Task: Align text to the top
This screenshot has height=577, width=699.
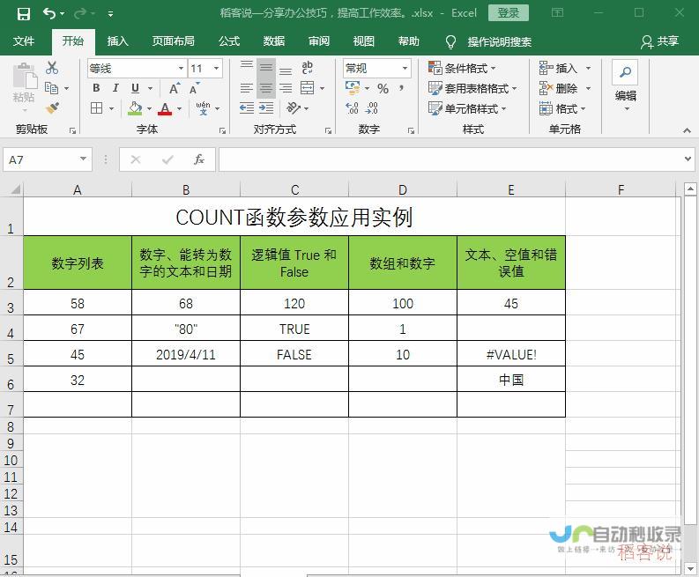Action: click(x=247, y=68)
